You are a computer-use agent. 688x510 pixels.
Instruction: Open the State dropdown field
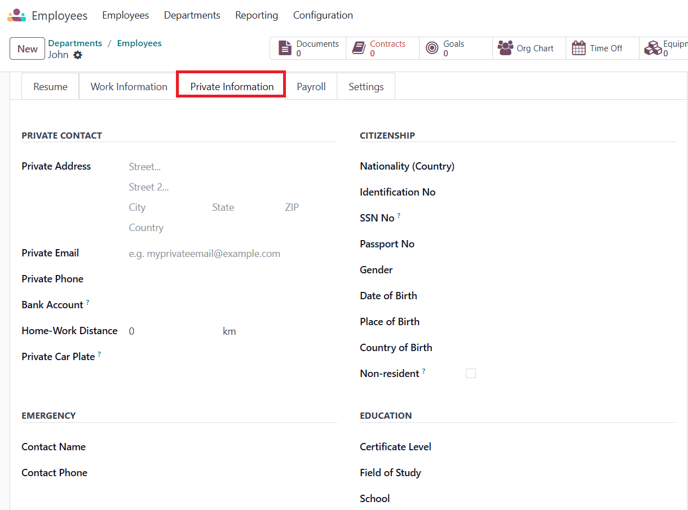[245, 207]
